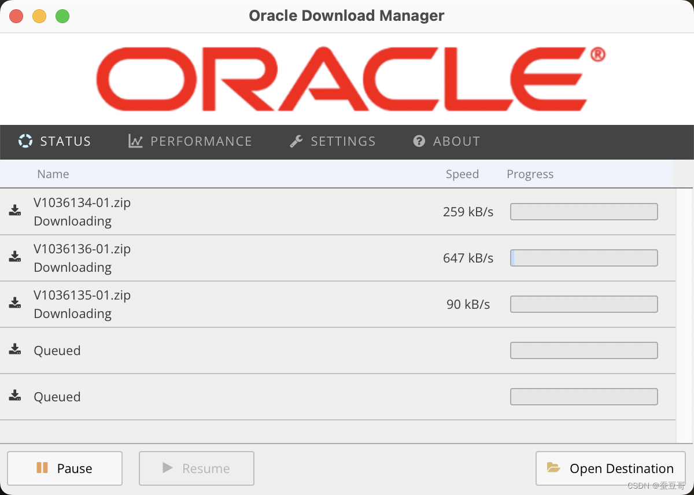
Task: Click the folder icon on Open Destination
Action: [553, 468]
